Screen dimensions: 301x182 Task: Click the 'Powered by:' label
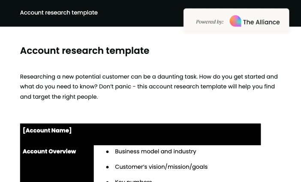click(210, 22)
